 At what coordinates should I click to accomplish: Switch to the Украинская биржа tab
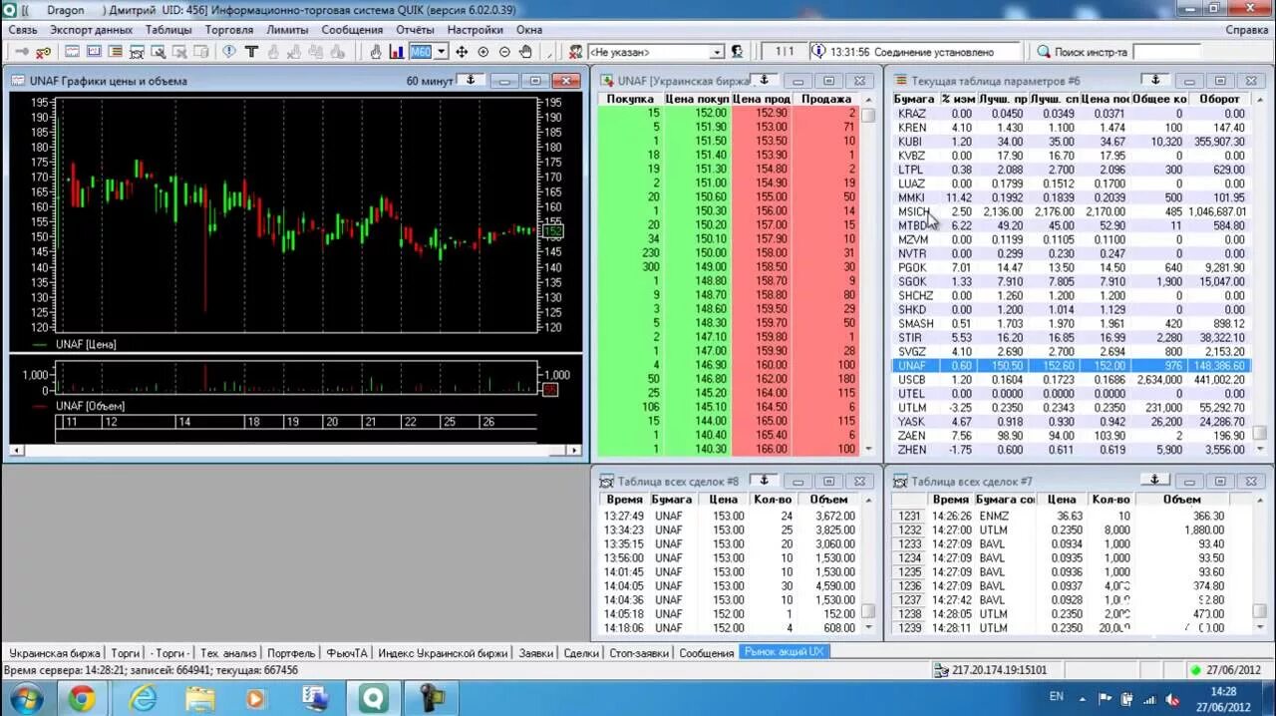(55, 653)
